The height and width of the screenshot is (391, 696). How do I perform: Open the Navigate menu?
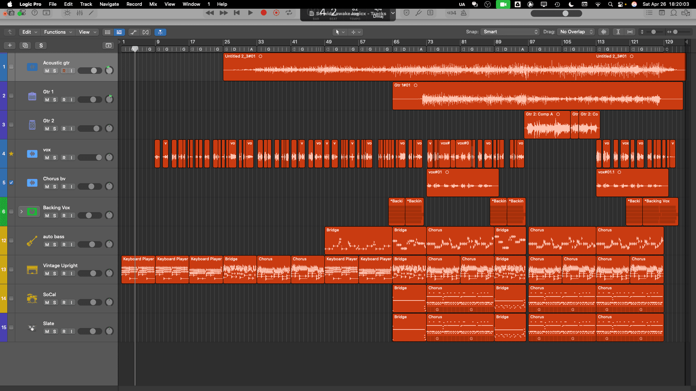click(x=109, y=4)
